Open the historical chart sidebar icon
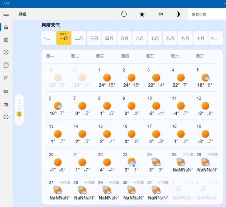This screenshot has width=226, height=207. 6,91
